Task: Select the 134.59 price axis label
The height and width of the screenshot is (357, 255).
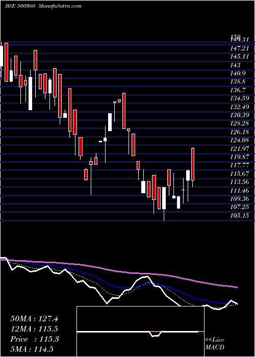Action: click(239, 98)
